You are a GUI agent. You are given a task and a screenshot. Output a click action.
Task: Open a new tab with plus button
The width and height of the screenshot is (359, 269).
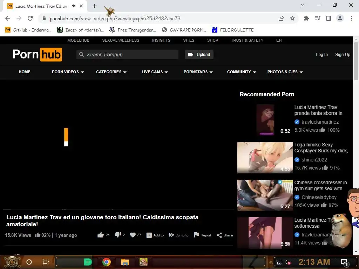[95, 6]
